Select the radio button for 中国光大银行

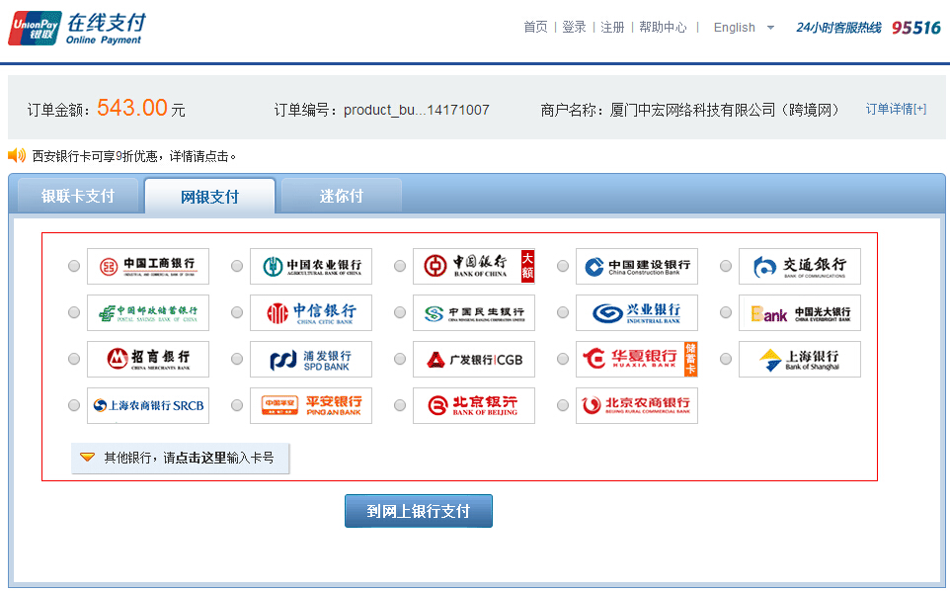726,312
